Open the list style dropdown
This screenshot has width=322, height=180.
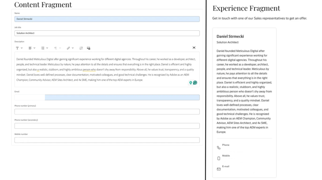coord(45,48)
